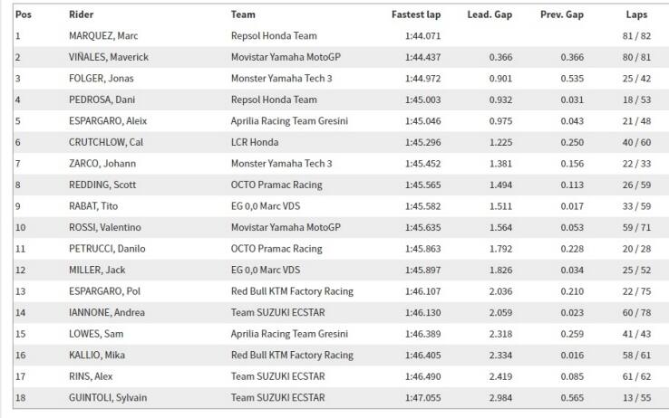Select the Laps column header
The height and width of the screenshot is (418, 669).
pos(635,15)
